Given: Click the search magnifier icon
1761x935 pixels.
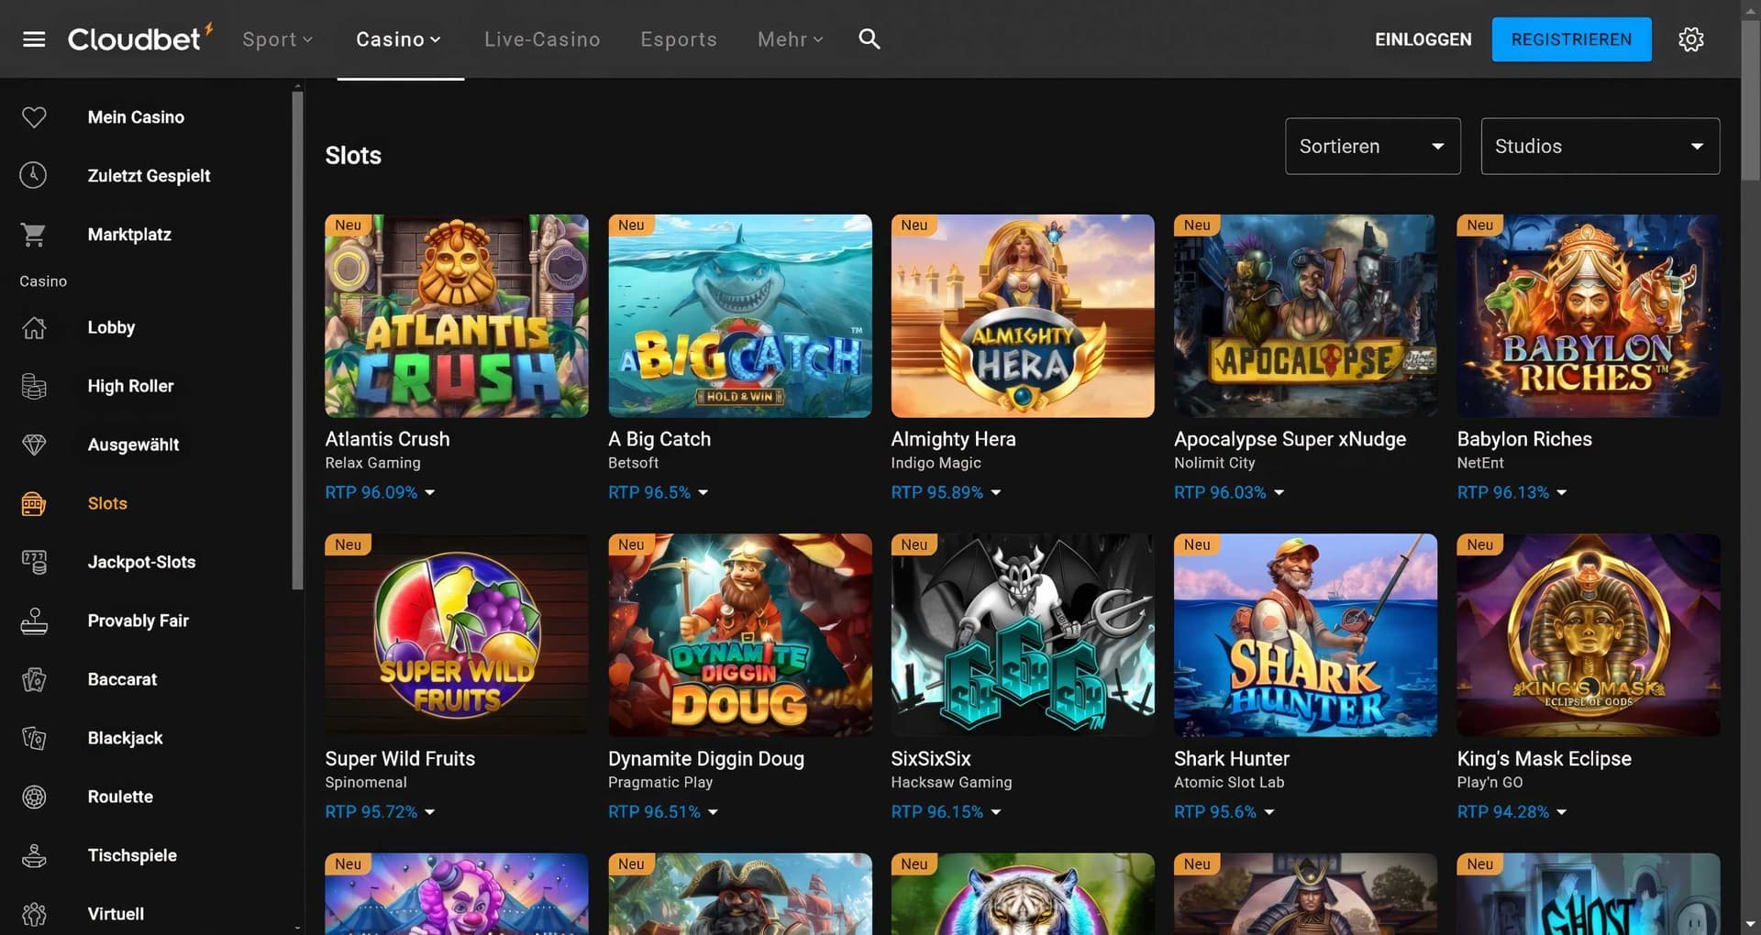Looking at the screenshot, I should point(868,38).
